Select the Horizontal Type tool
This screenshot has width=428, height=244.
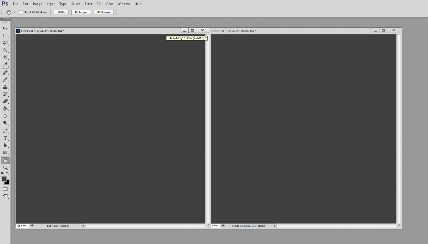pos(5,138)
